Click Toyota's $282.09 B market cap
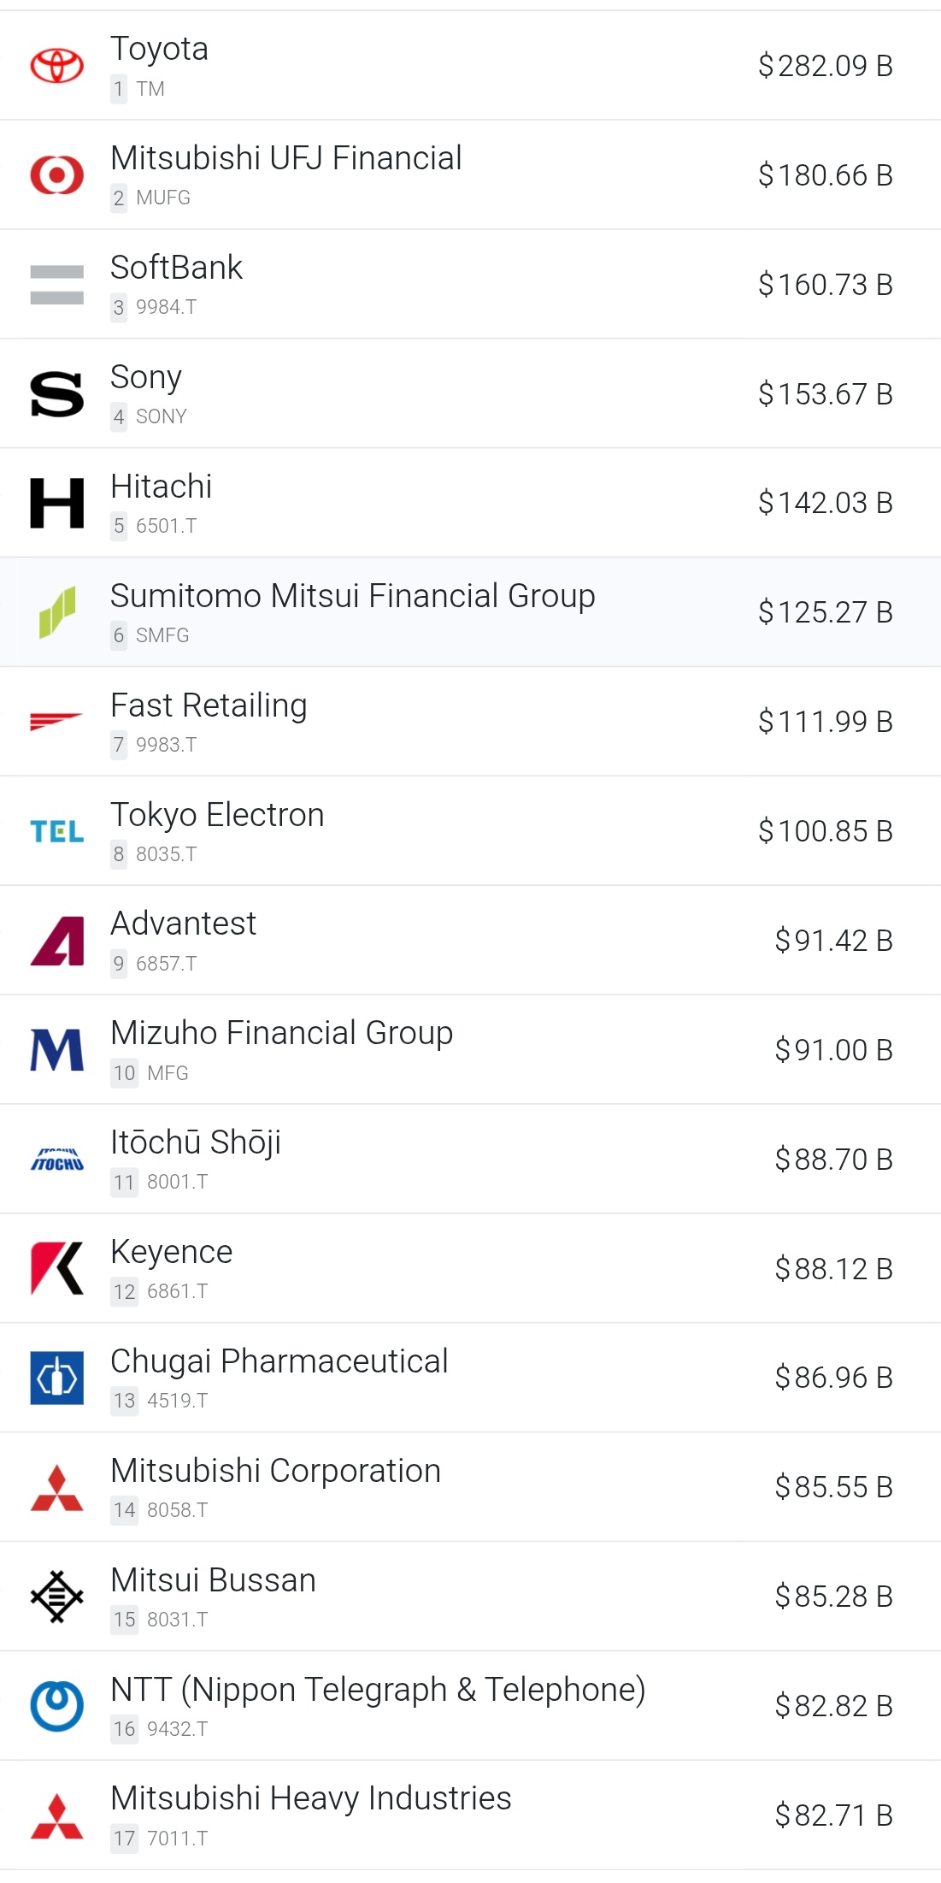The image size is (941, 1883). [825, 66]
